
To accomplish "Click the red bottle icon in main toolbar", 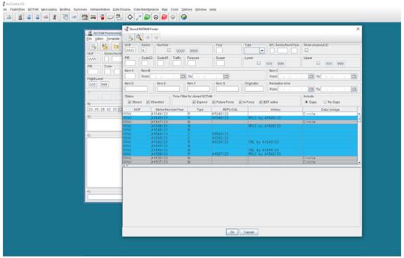I will pos(103,18).
